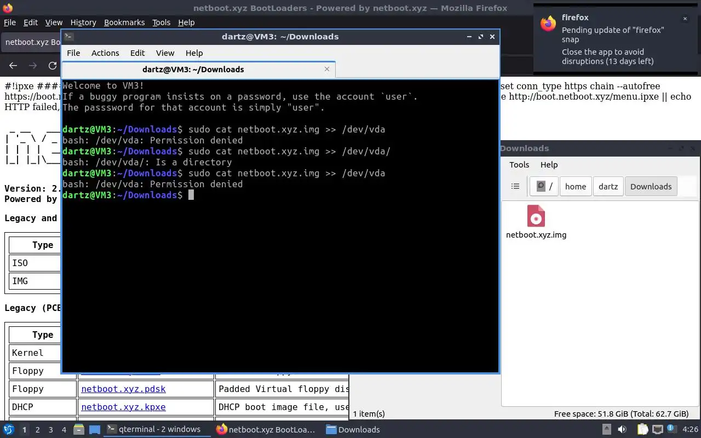Open Firefox Edit menu
Screen dimensions: 701x438
click(x=31, y=22)
